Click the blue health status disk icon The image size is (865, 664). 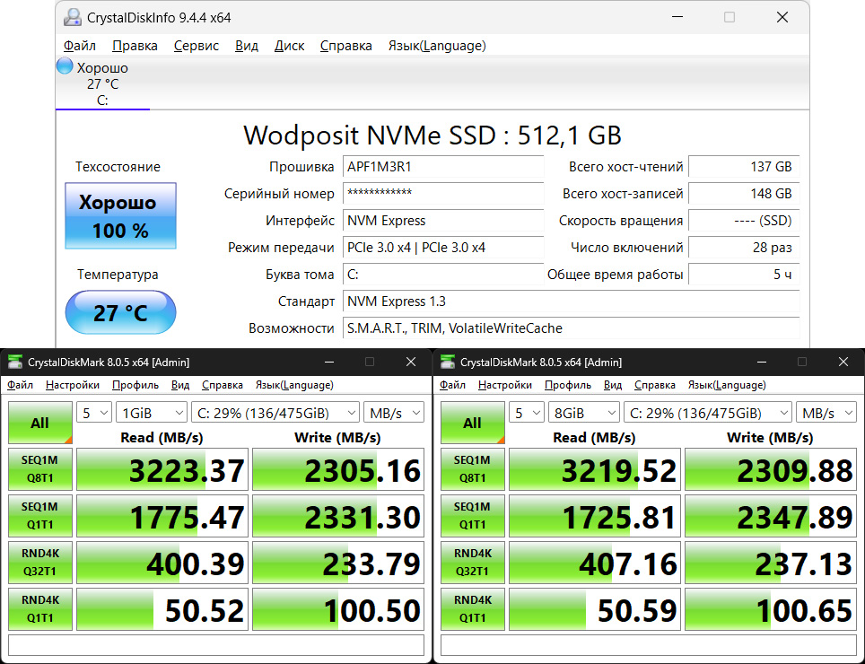click(x=65, y=66)
